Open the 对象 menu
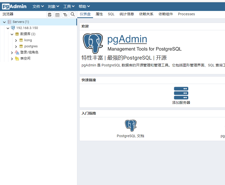The height and width of the screenshot is (185, 225). pyautogui.click(x=54, y=6)
